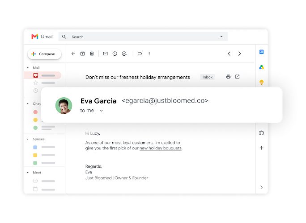306x223 pixels.
Task: Click the Compose button
Action: point(44,54)
